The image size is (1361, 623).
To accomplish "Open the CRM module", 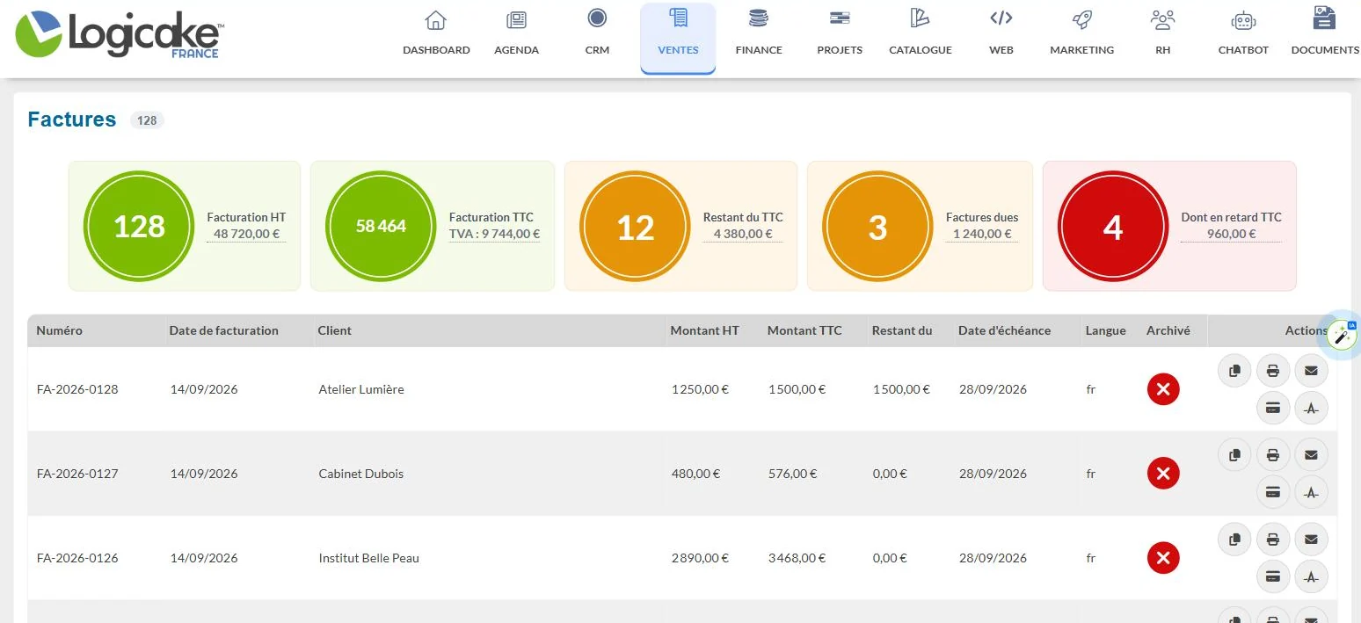I will tap(597, 33).
